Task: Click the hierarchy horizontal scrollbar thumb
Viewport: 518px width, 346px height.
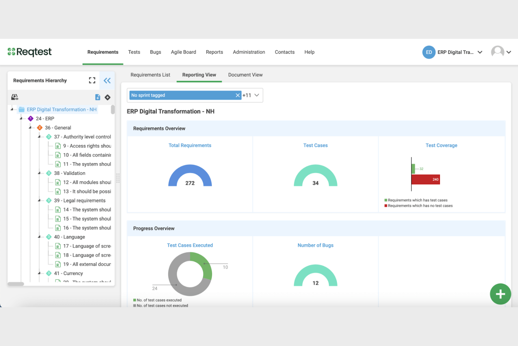Action: tap(16, 284)
